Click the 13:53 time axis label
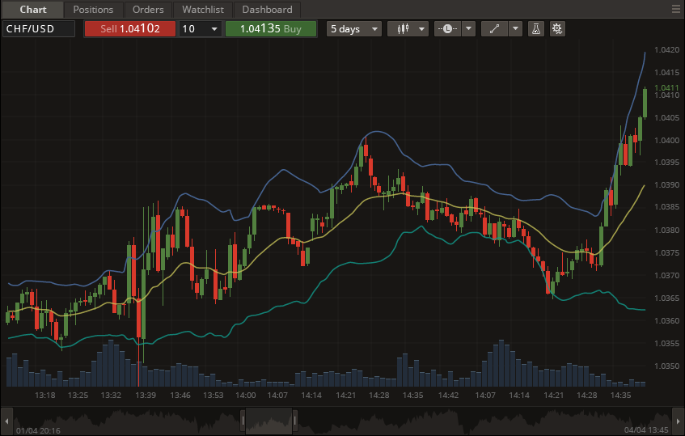Image resolution: width=685 pixels, height=436 pixels. (214, 396)
